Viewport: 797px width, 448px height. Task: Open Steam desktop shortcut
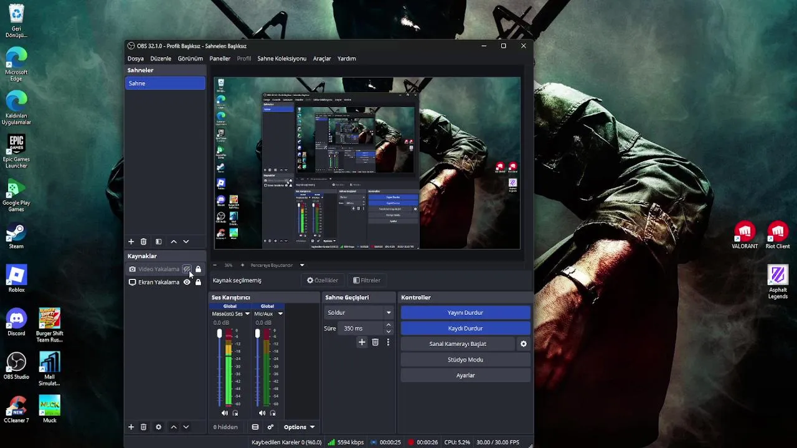16,235
